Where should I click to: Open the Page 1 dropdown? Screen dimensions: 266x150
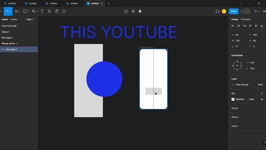[x=30, y=20]
